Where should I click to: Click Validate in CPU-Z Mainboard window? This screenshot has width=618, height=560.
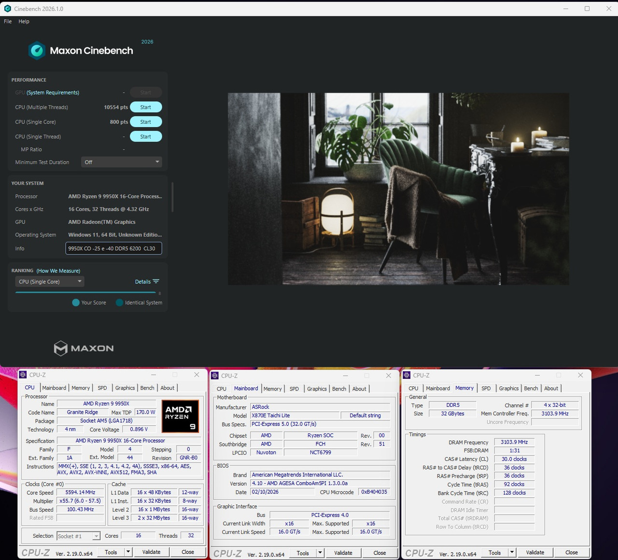click(x=343, y=553)
